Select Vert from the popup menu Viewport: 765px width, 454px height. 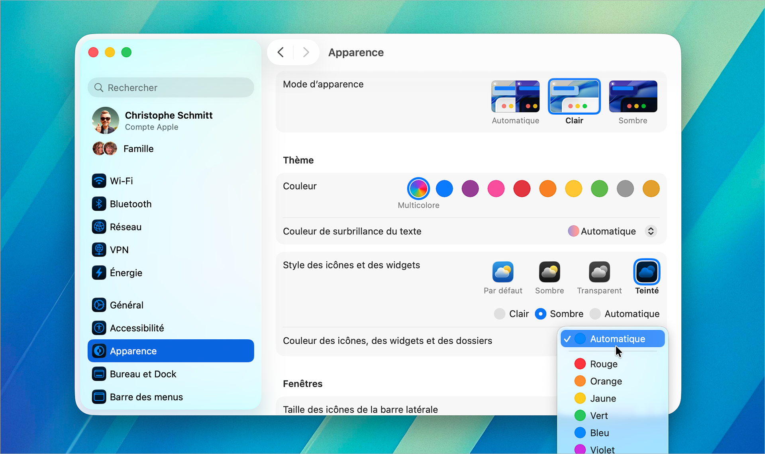(598, 416)
